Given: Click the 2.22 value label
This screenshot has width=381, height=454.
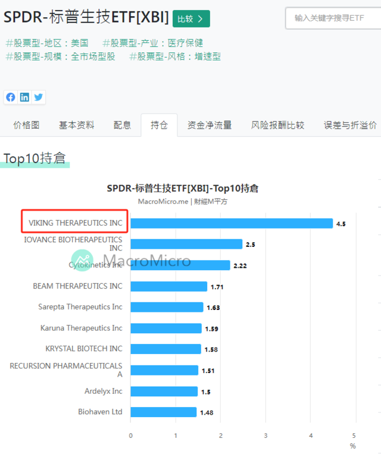Looking at the screenshot, I should click(x=240, y=266).
